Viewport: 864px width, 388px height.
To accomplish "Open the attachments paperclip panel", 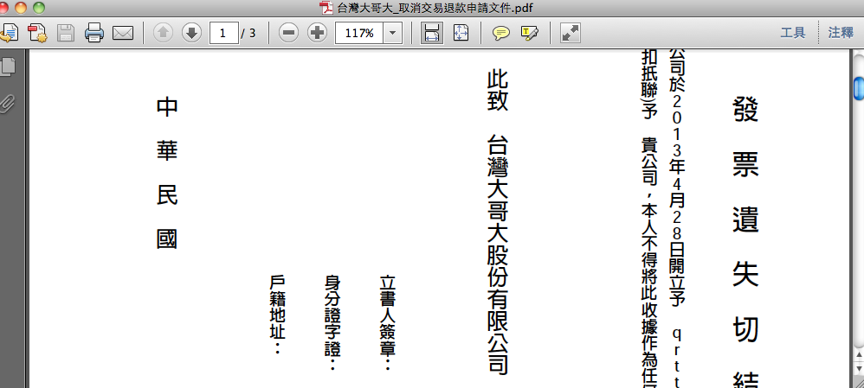I will coord(9,102).
